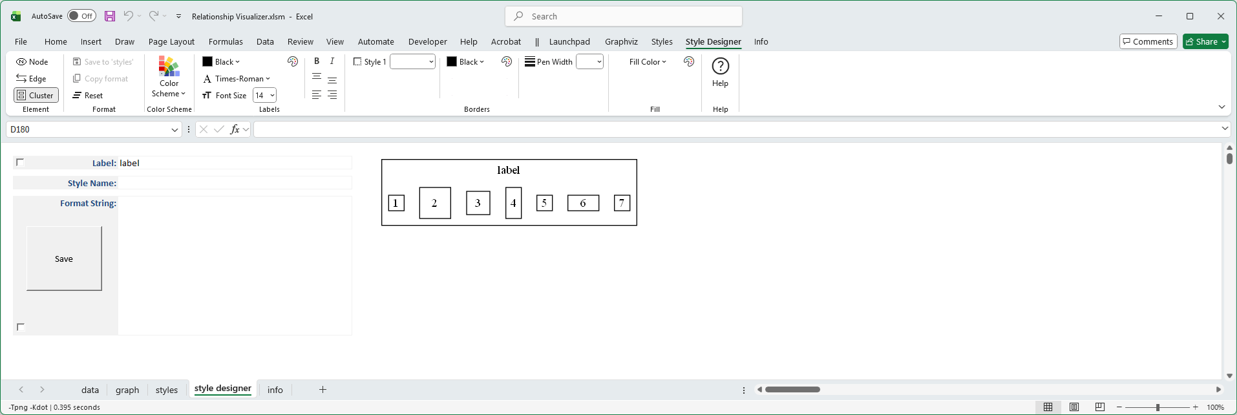Open the Font Size dropdown
1237x415 pixels.
272,96
